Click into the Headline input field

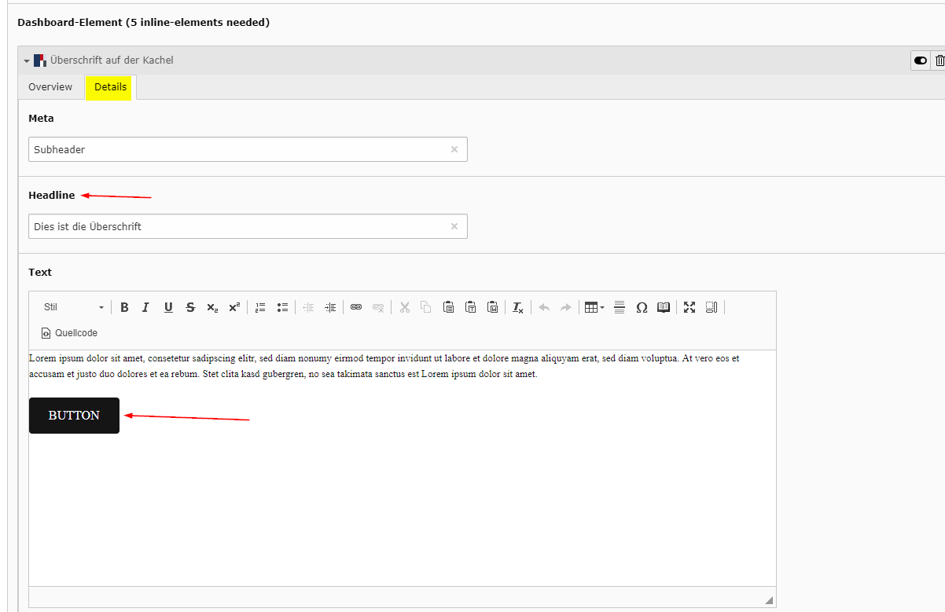(x=236, y=226)
